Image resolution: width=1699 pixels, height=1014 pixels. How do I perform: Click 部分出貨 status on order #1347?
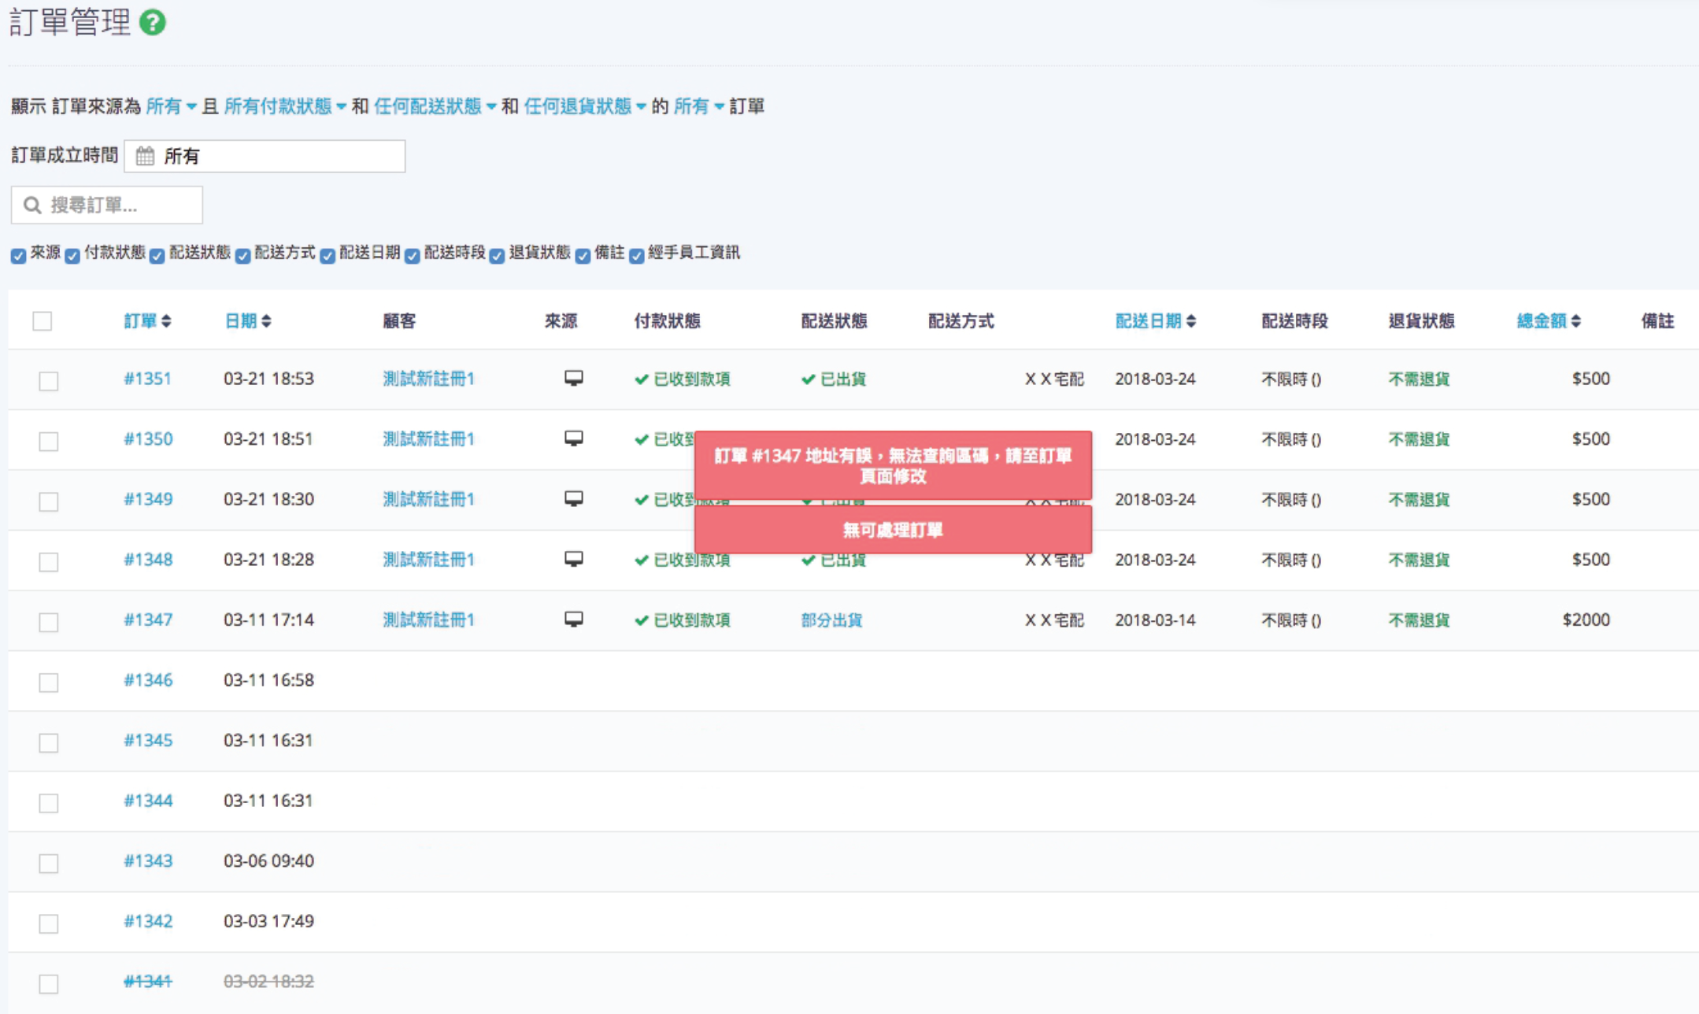pos(831,620)
